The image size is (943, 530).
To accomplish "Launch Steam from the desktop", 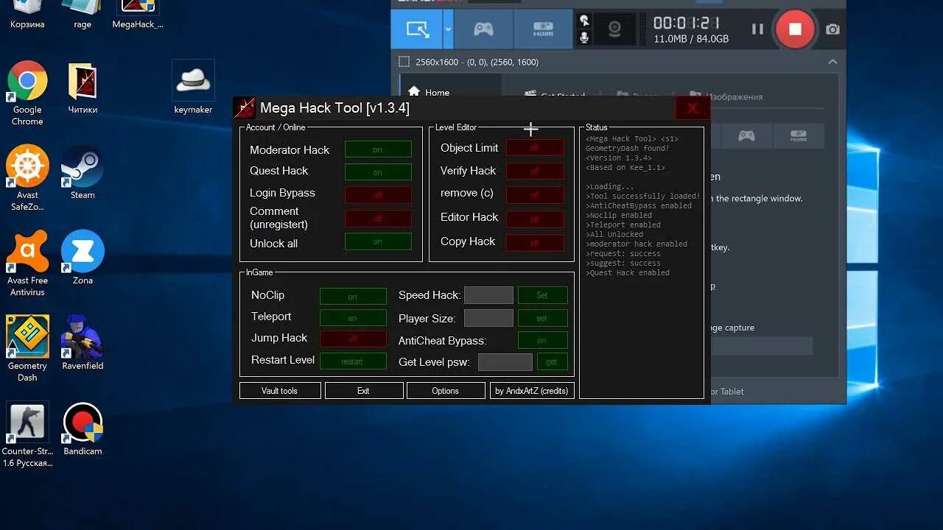I will coord(83,173).
